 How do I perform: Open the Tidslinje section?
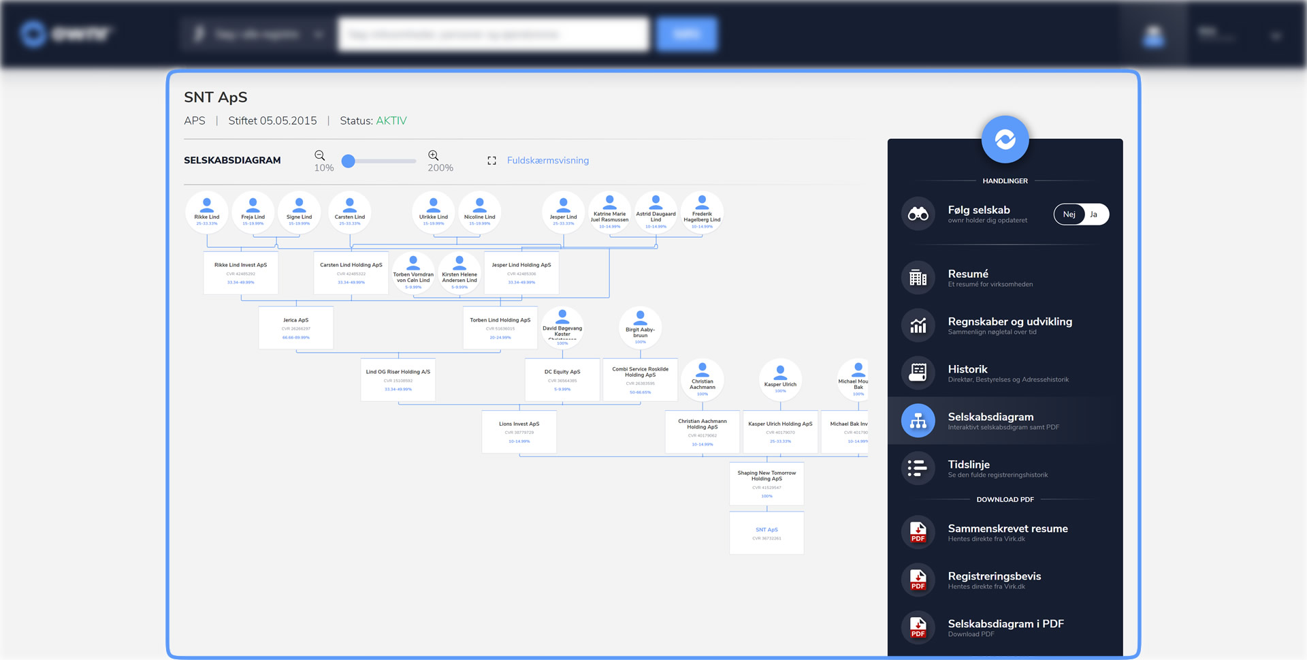[1005, 469]
